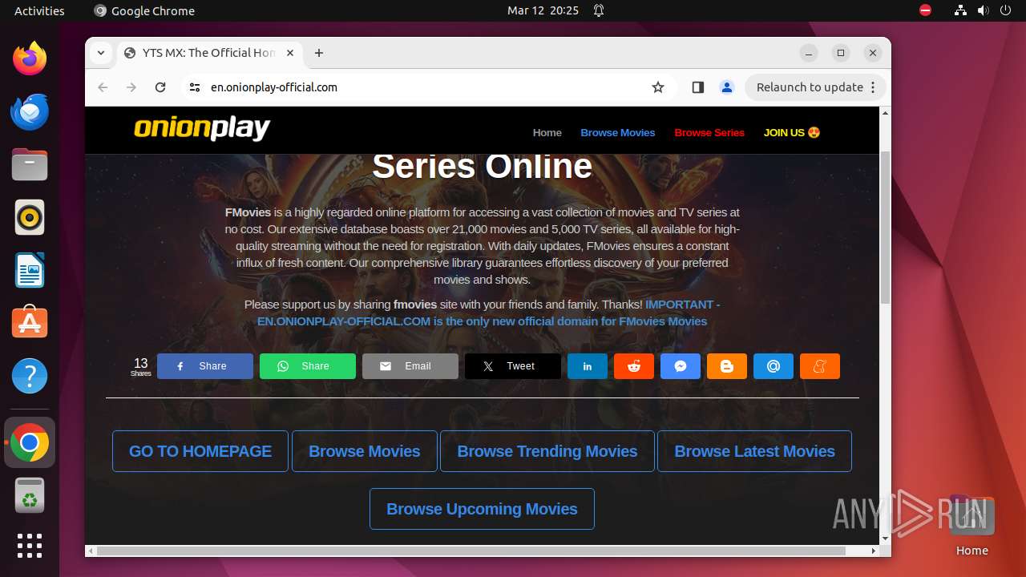1026x577 pixels.
Task: Reload the page in Chrome
Action: (160, 87)
